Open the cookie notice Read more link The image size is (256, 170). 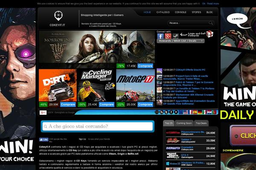213,3
